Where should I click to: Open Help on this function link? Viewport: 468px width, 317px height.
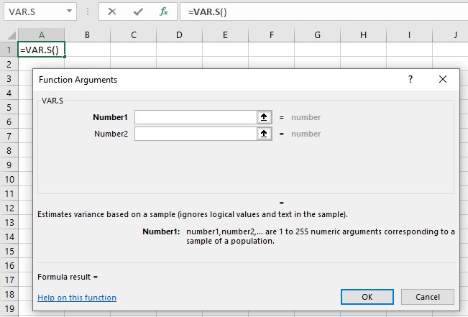(77, 298)
